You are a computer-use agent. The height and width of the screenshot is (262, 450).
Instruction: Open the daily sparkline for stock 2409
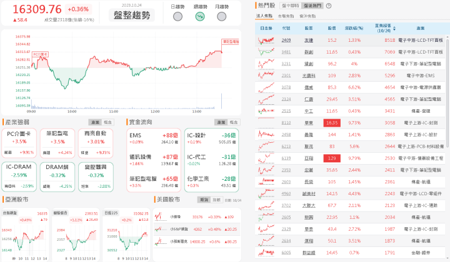(266, 41)
